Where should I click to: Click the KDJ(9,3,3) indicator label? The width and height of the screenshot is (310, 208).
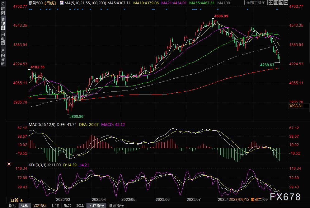[38, 165]
